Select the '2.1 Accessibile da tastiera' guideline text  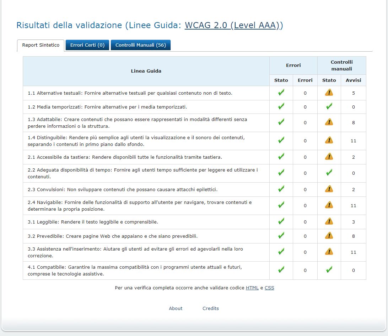click(125, 157)
